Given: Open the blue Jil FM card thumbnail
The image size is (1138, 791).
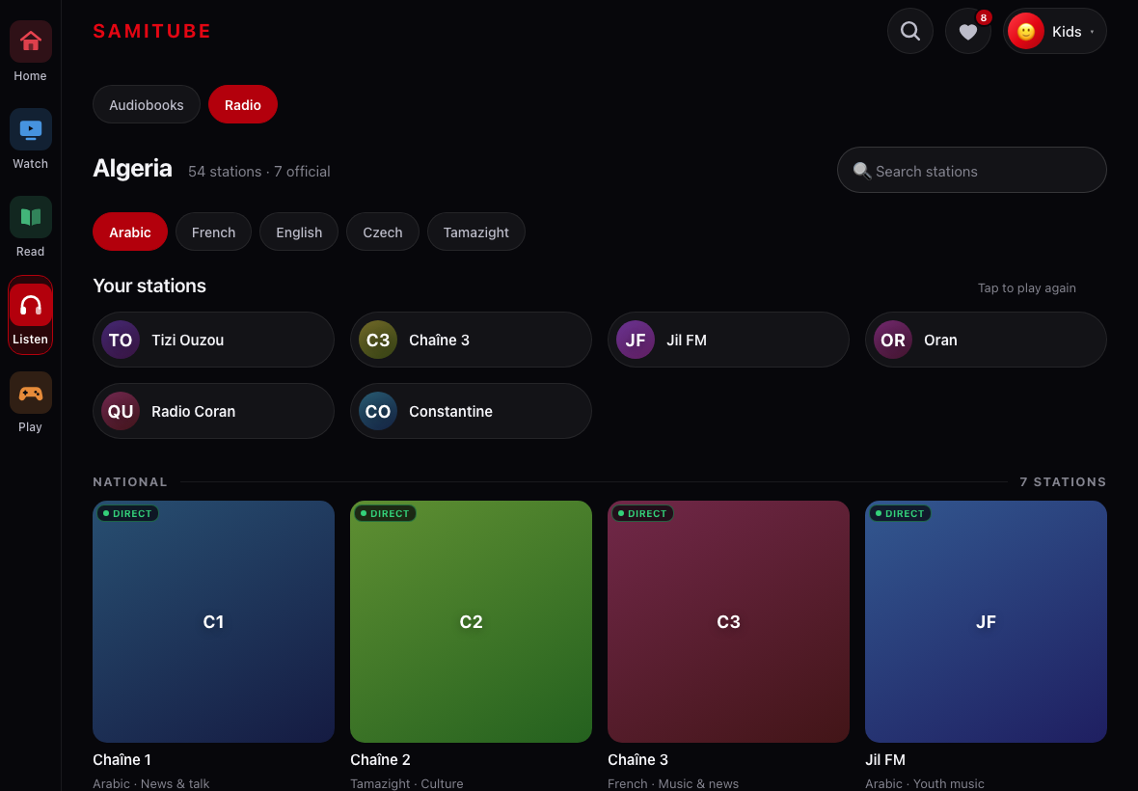Looking at the screenshot, I should tap(986, 621).
